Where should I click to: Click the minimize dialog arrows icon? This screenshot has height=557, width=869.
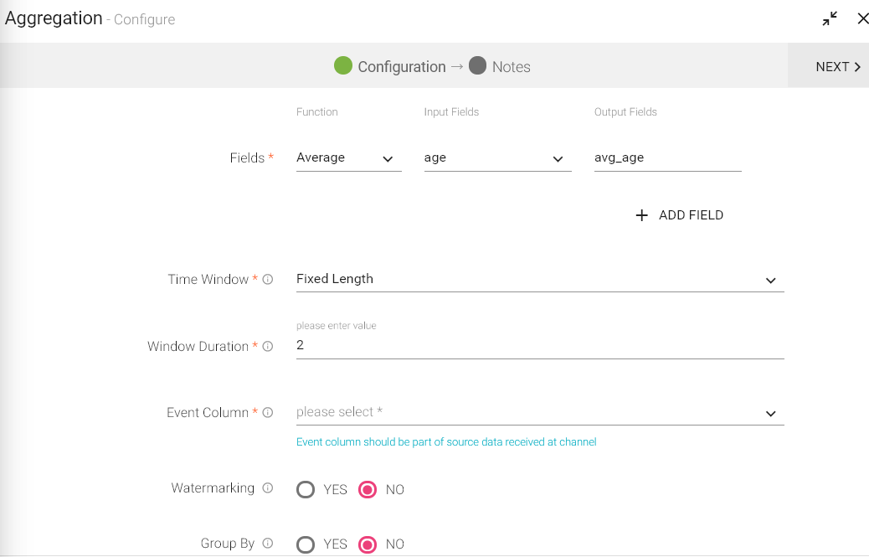(830, 18)
